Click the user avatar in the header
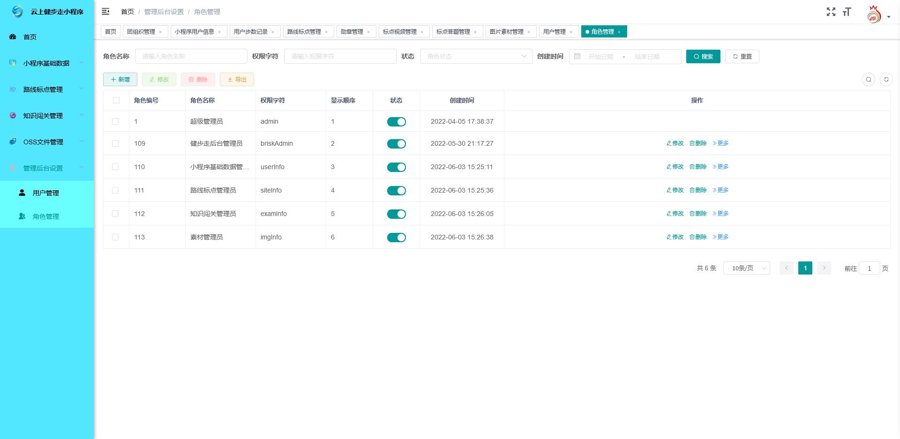This screenshot has height=439, width=900. click(874, 15)
